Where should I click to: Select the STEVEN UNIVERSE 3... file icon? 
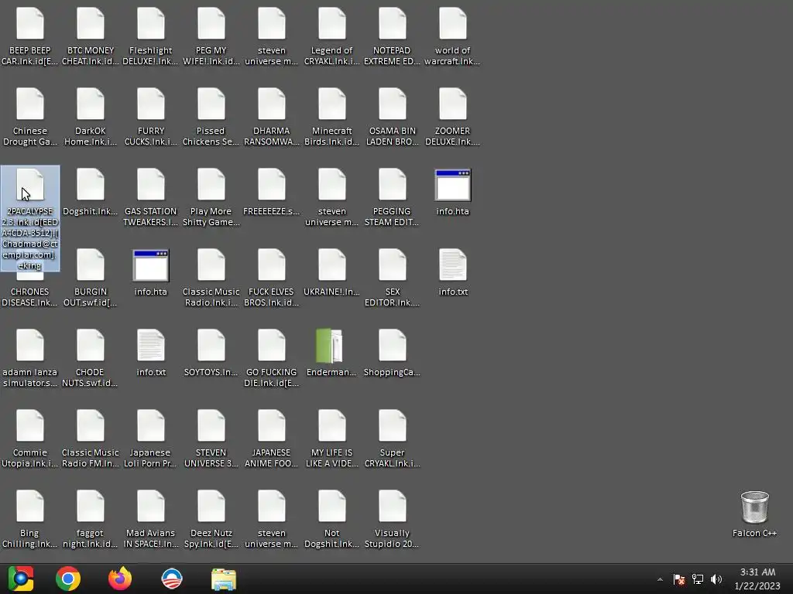coord(211,426)
